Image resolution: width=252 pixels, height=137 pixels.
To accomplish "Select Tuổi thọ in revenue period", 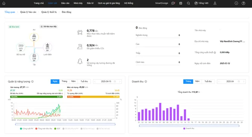I will tap(208, 81).
